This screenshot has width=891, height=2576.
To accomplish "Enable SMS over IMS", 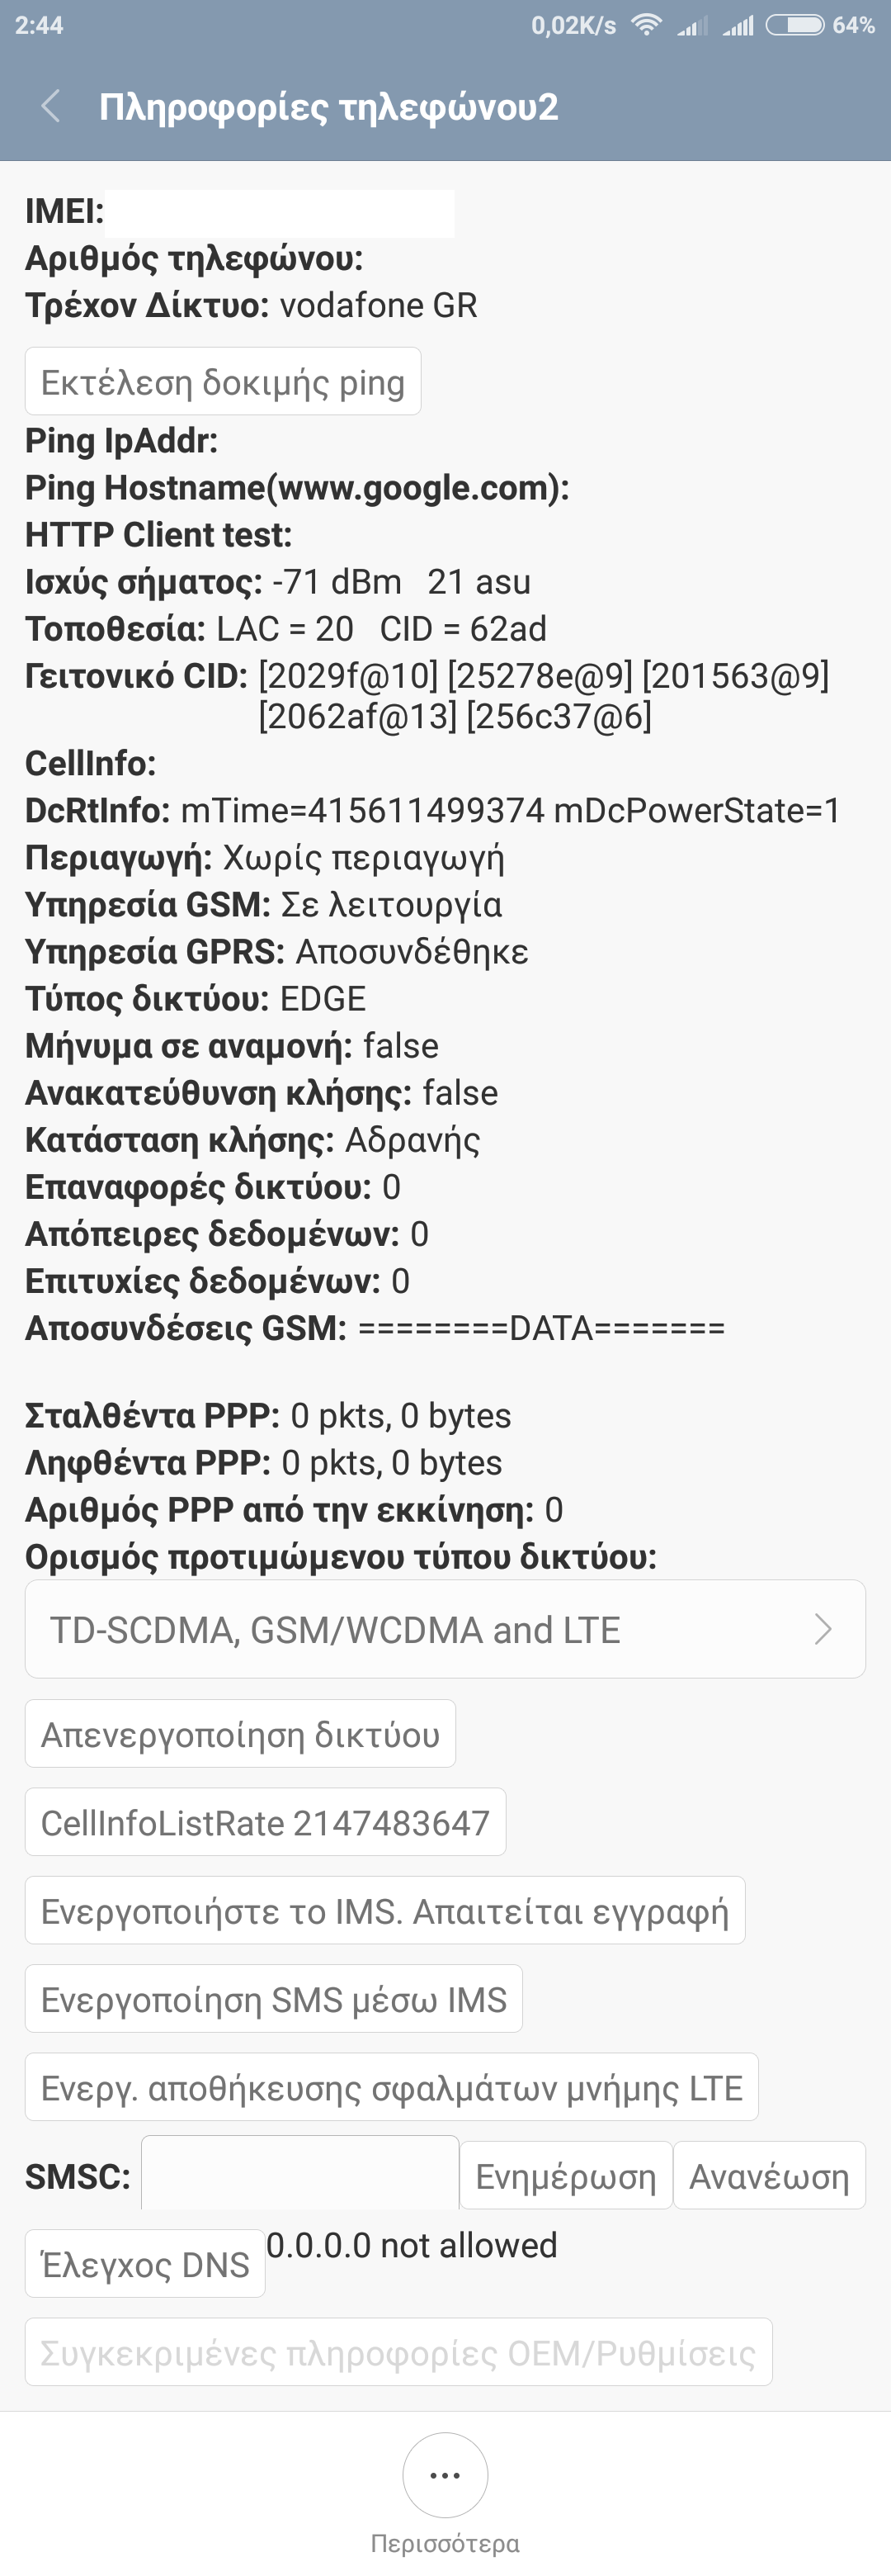I will [274, 2000].
